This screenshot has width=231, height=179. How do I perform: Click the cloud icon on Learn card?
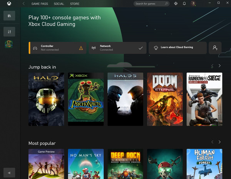pos(156,48)
